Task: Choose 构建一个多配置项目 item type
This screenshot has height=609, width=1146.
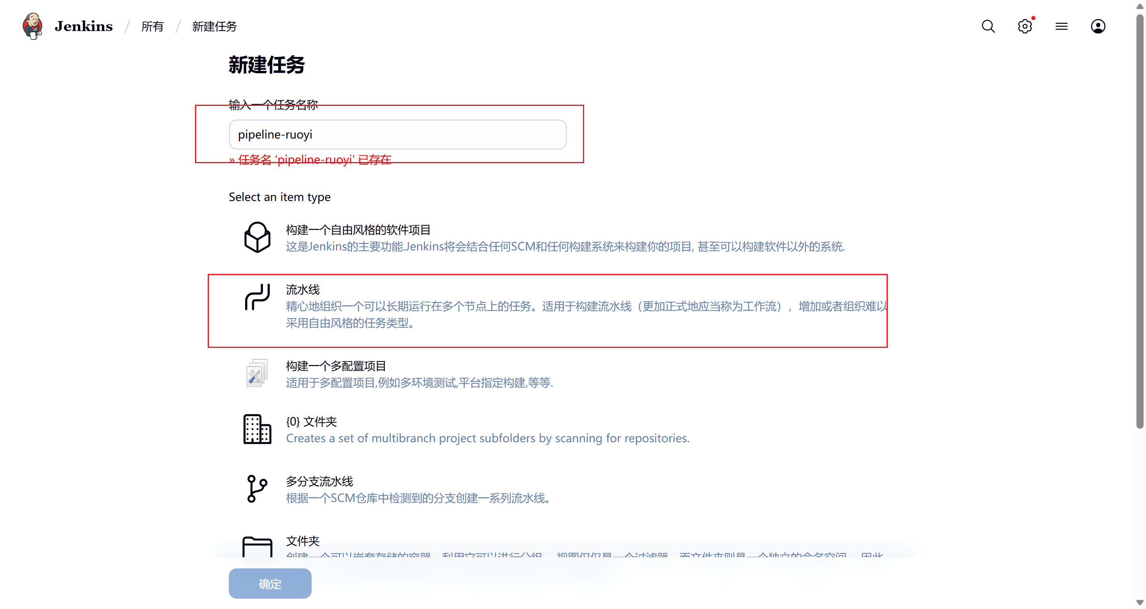Action: tap(336, 366)
